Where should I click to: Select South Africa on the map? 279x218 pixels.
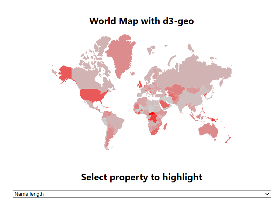click(154, 132)
